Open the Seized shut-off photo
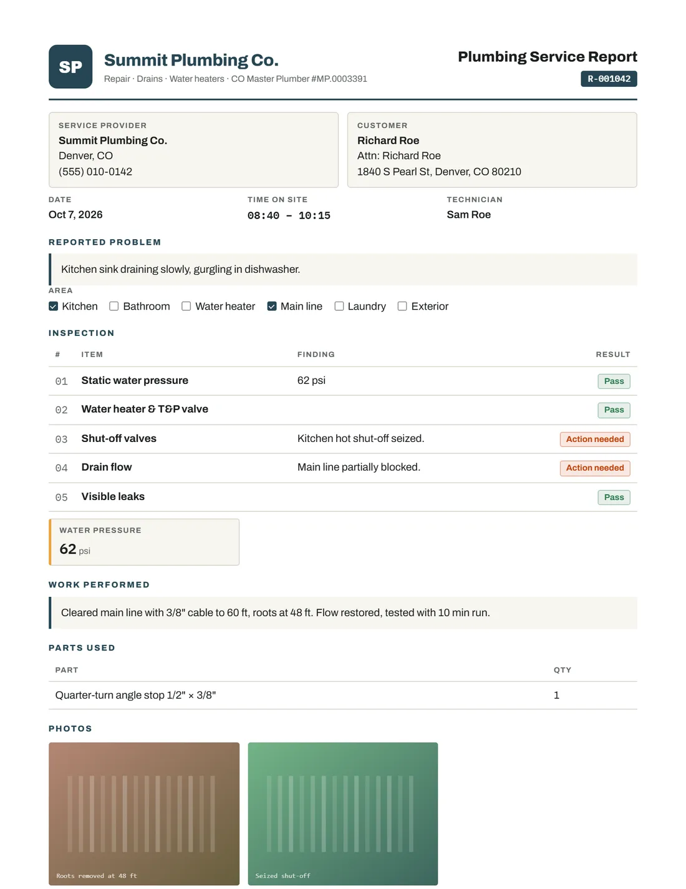 [343, 813]
